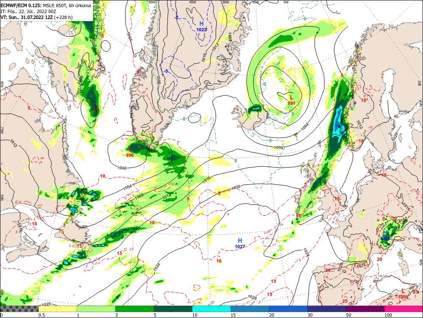Click the medium green 3–5 mm legend swatch
Image resolution: width=423 pixels, height=318 pixels.
[x=135, y=309]
